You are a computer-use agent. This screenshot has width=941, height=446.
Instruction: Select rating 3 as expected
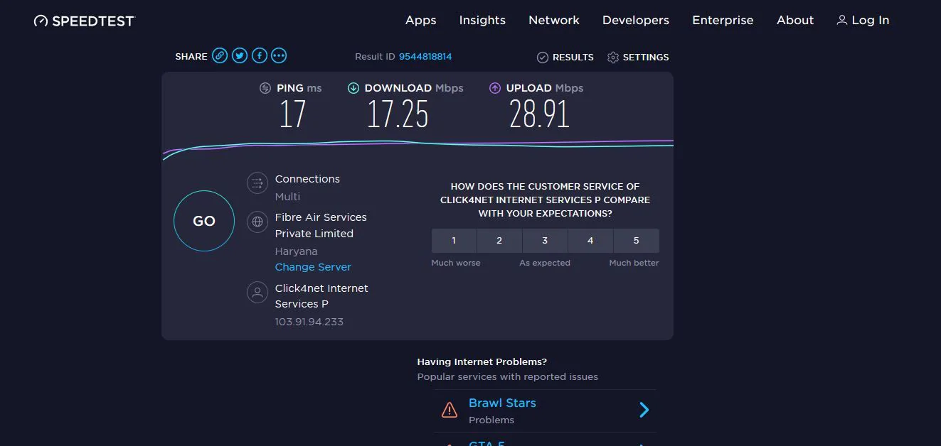point(545,241)
